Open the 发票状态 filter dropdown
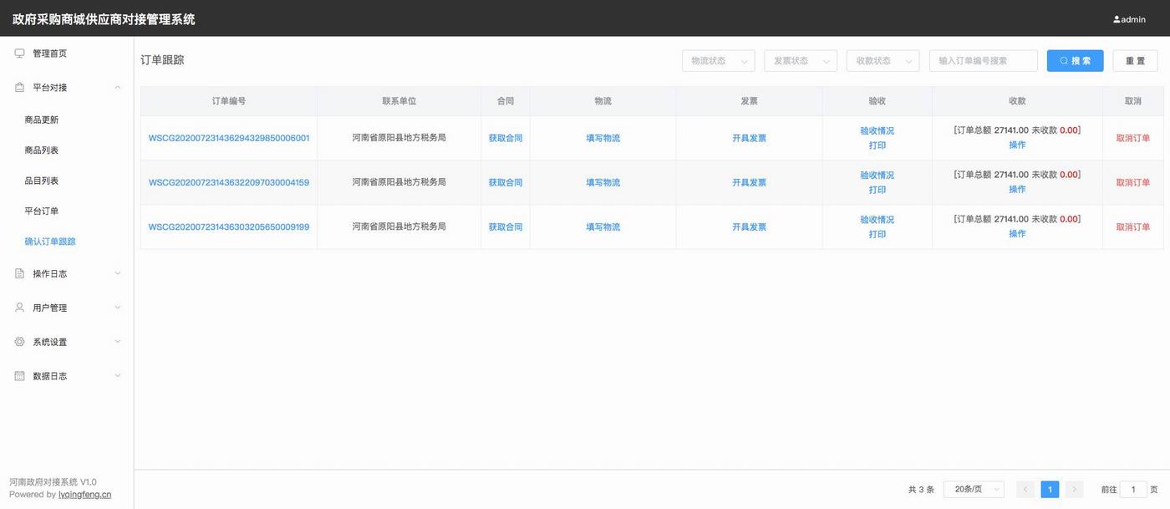 click(800, 61)
